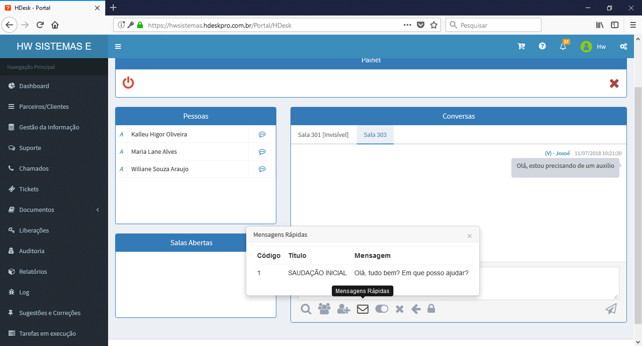Click the Mensagens Rápidas envelope icon
642x346 pixels.
click(x=363, y=309)
